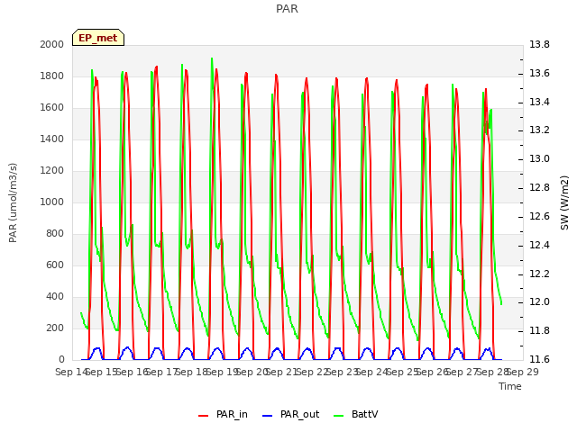
Task: Click the 13.8 right axis tick label
Action: pyautogui.click(x=539, y=44)
